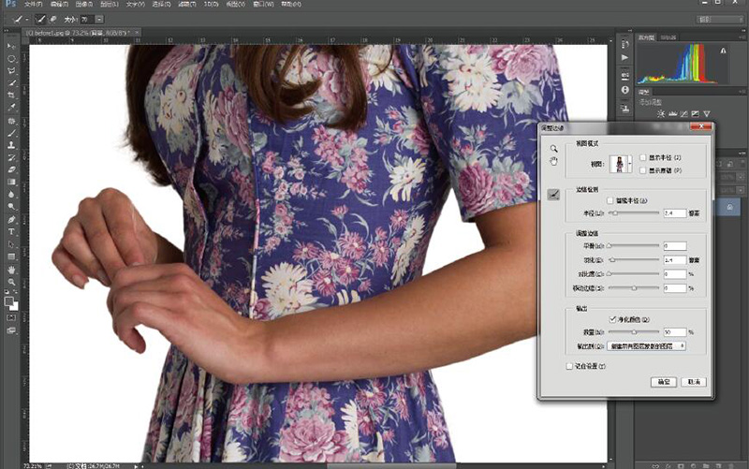
Task: Select the Clone Stamp tool
Action: 11,145
